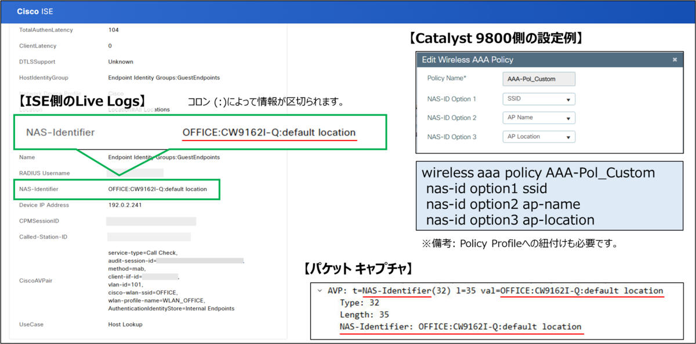Click the Length: 35 packet line
The width and height of the screenshot is (696, 344).
point(364,315)
